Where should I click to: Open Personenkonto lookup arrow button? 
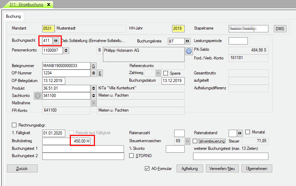point(66,51)
